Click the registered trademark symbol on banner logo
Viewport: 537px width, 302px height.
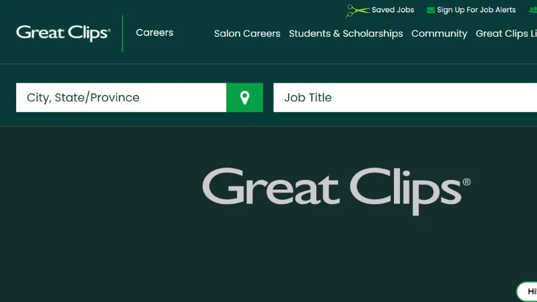(467, 182)
